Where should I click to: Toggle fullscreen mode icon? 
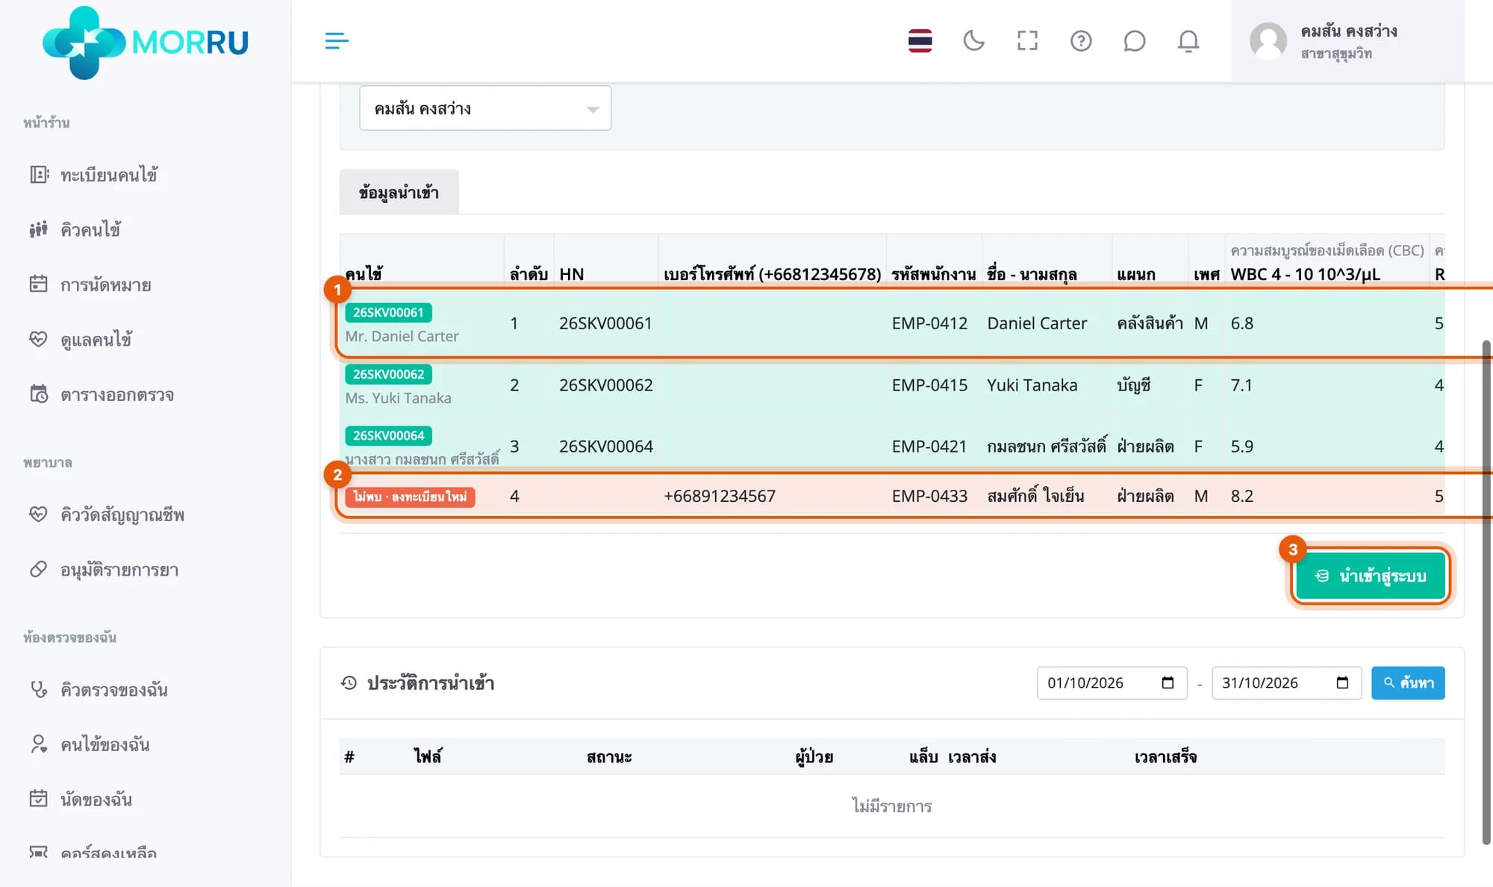[x=1027, y=40]
